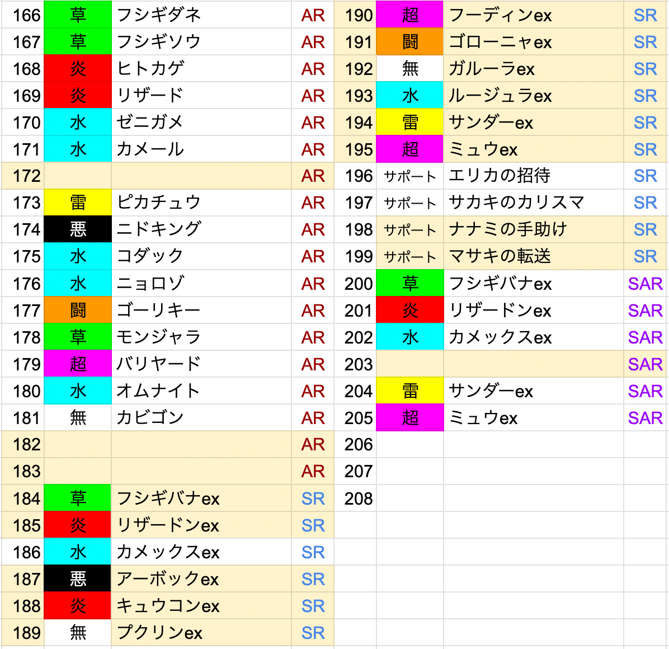The height and width of the screenshot is (649, 669).
Task: Click the オムナイト cell
Action: point(201,391)
